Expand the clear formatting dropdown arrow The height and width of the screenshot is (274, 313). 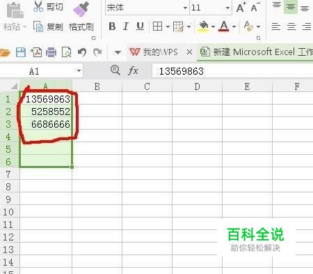(258, 26)
